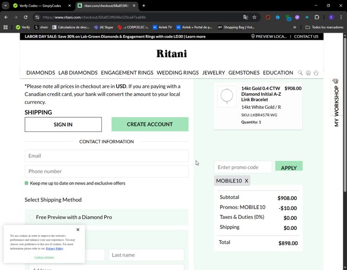Click the browser back arrow
Image resolution: width=347 pixels, height=270 pixels.
pyautogui.click(x=6, y=17)
